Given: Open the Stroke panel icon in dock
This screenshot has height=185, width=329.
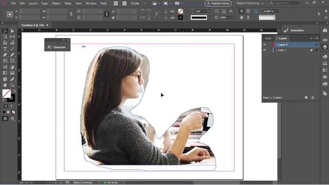Looking at the screenshot, I should (325, 63).
